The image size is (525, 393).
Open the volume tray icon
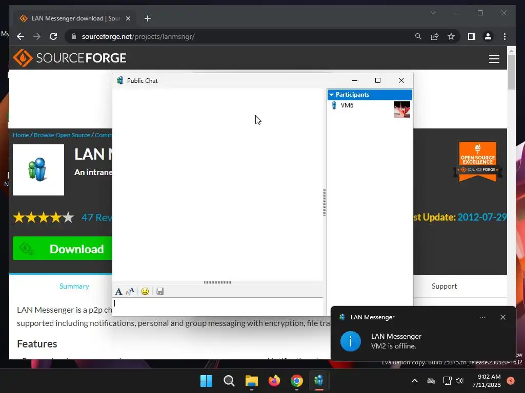[459, 381]
